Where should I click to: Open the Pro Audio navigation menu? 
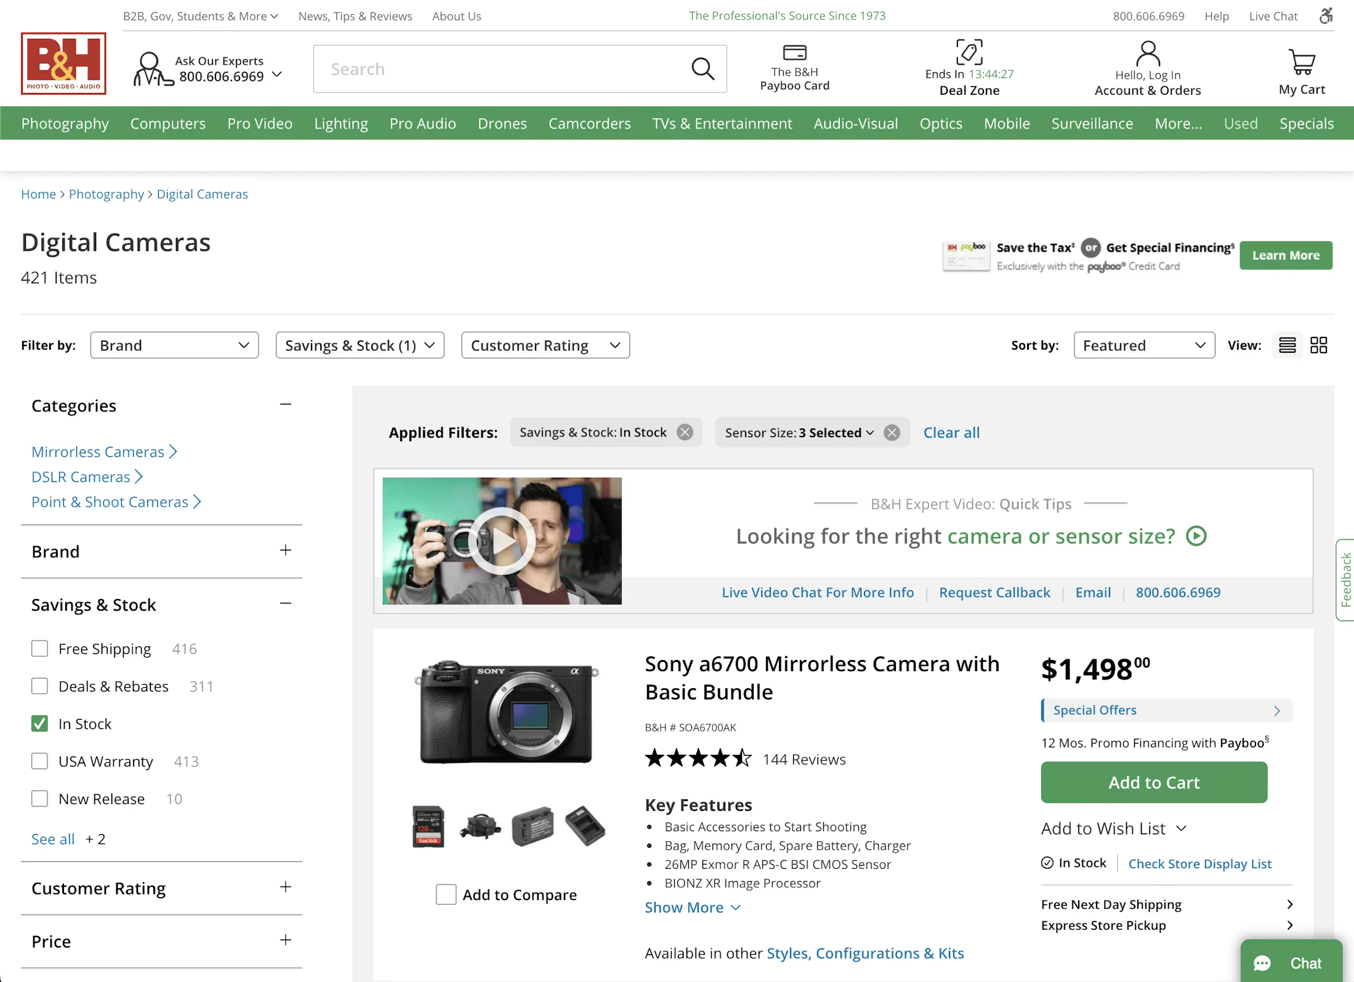[x=422, y=123]
